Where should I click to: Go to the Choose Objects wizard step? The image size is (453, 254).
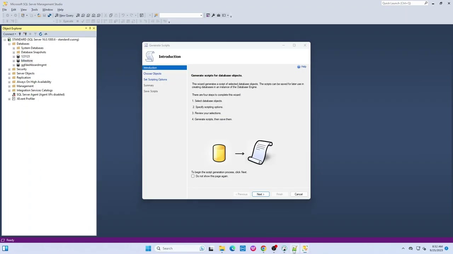[x=153, y=74]
